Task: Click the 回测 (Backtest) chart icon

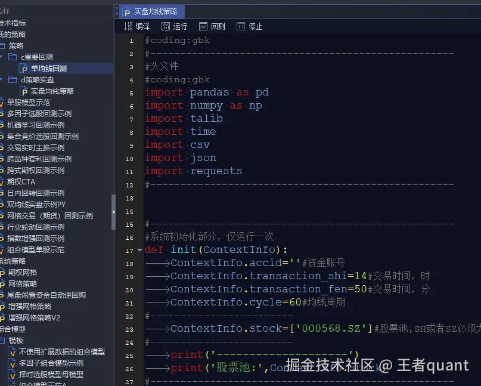Action: 202,26
